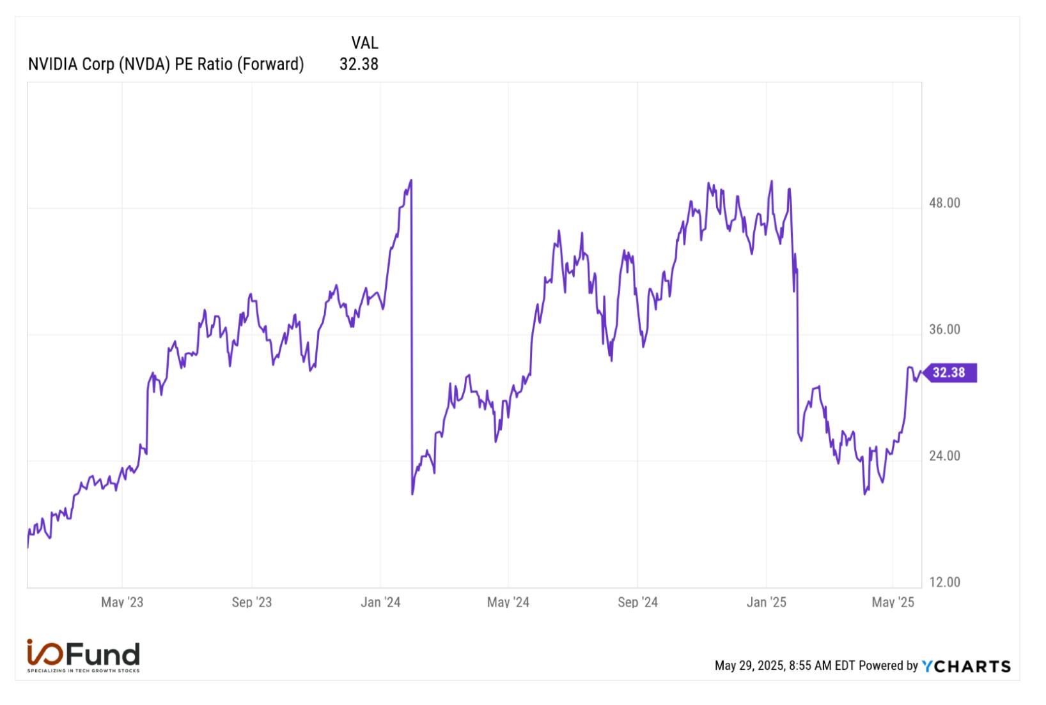Click the VAL column header

[364, 43]
